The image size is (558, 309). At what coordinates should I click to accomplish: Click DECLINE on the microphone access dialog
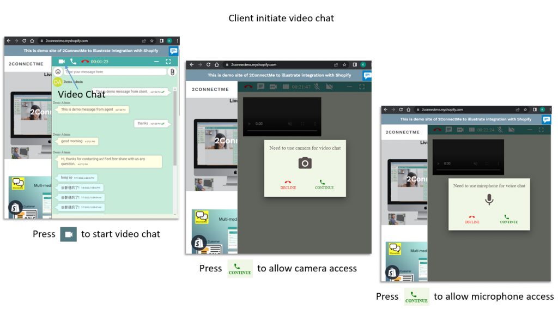pos(472,219)
